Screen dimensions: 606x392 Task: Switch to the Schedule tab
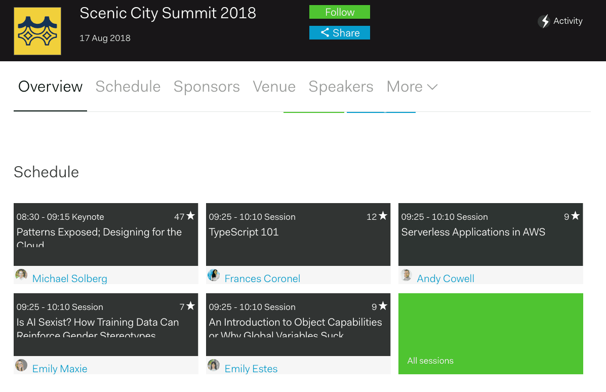(x=128, y=87)
